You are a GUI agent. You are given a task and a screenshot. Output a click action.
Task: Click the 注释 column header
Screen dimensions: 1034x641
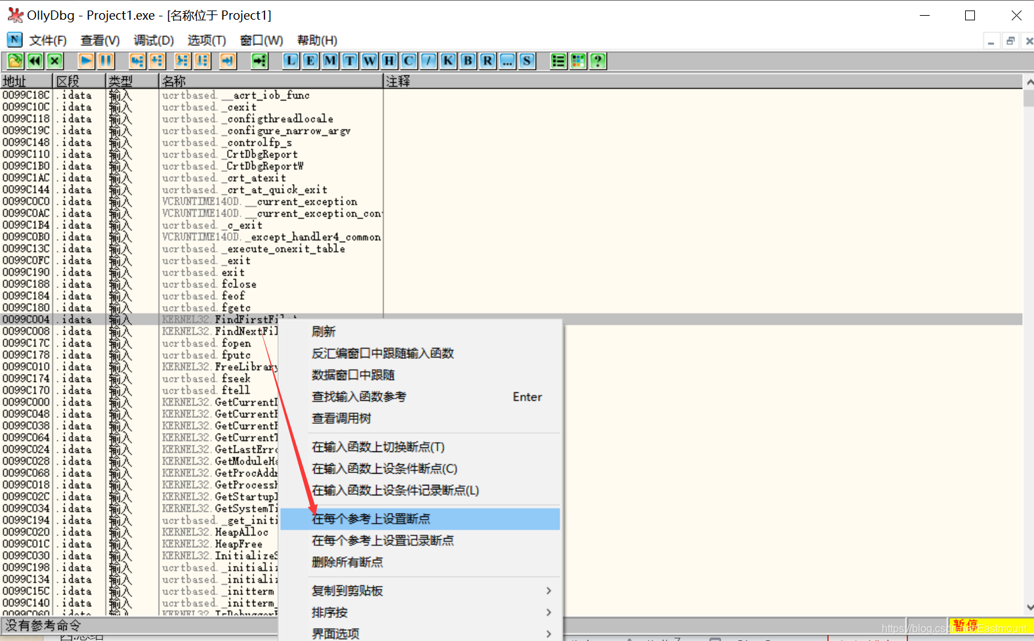click(x=703, y=81)
